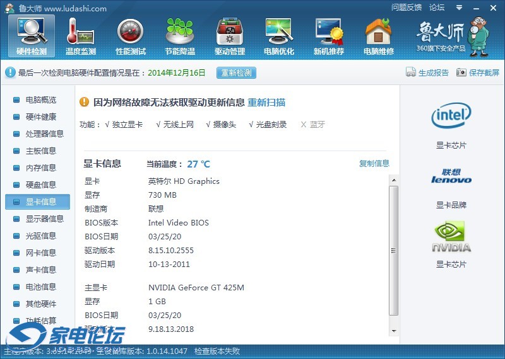The image size is (505, 359).
Task: Open the 电脑优化 PC optimization tool
Action: click(279, 37)
